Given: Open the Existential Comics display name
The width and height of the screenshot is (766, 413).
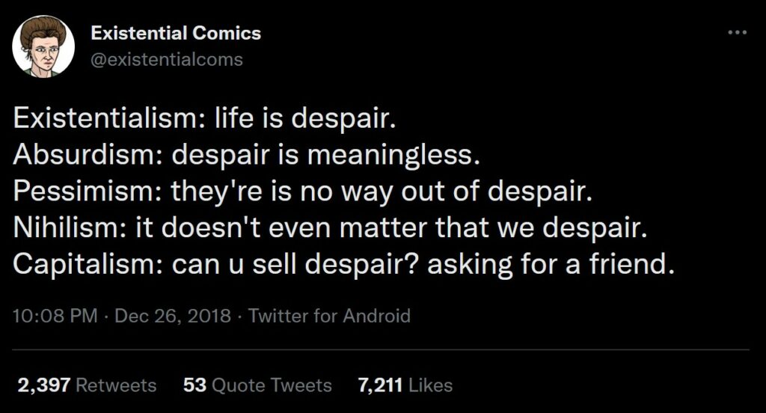Looking at the screenshot, I should tap(176, 33).
